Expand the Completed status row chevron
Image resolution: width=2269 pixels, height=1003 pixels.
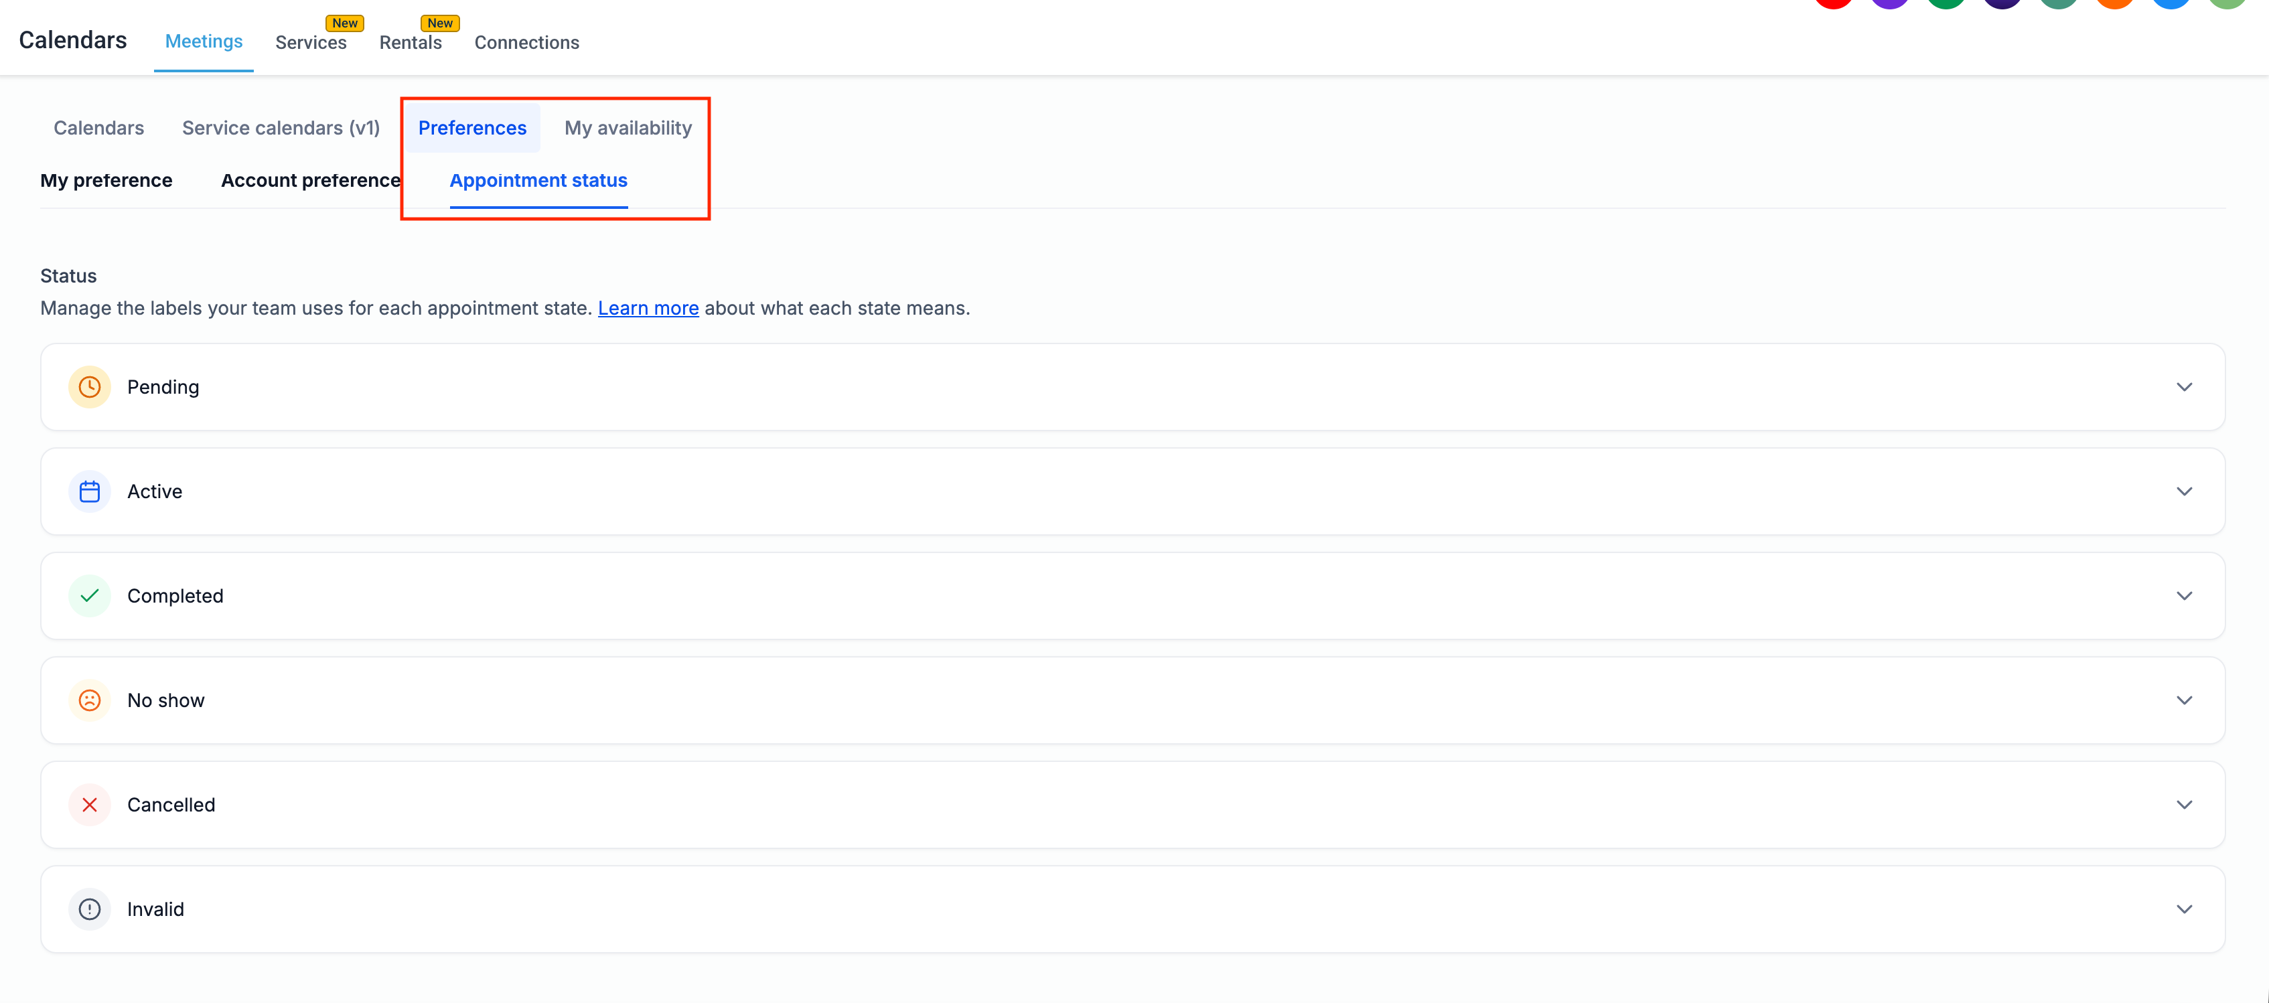click(x=2183, y=595)
